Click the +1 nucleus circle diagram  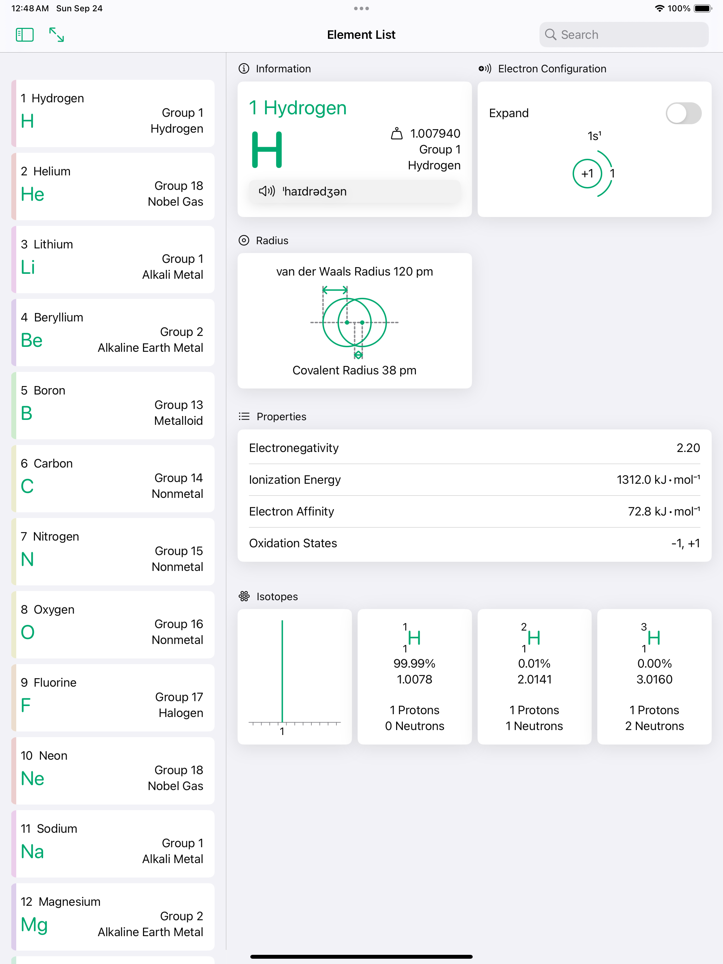587,174
